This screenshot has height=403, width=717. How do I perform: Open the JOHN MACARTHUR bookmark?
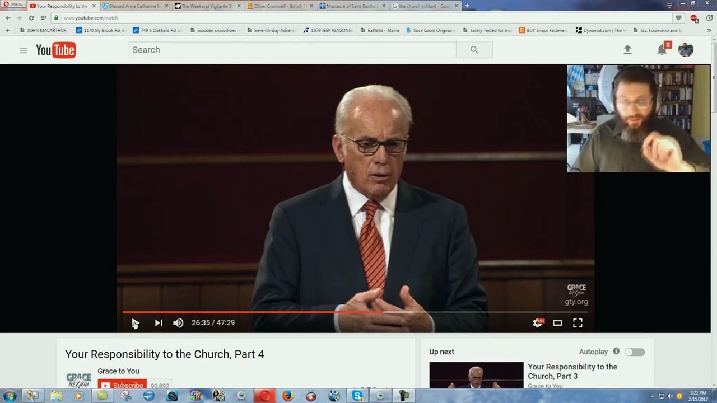click(x=43, y=30)
